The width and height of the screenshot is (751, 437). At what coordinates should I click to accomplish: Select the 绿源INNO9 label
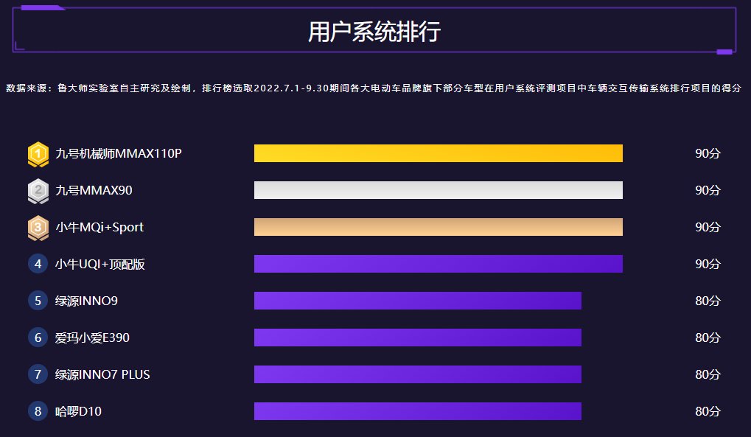86,301
